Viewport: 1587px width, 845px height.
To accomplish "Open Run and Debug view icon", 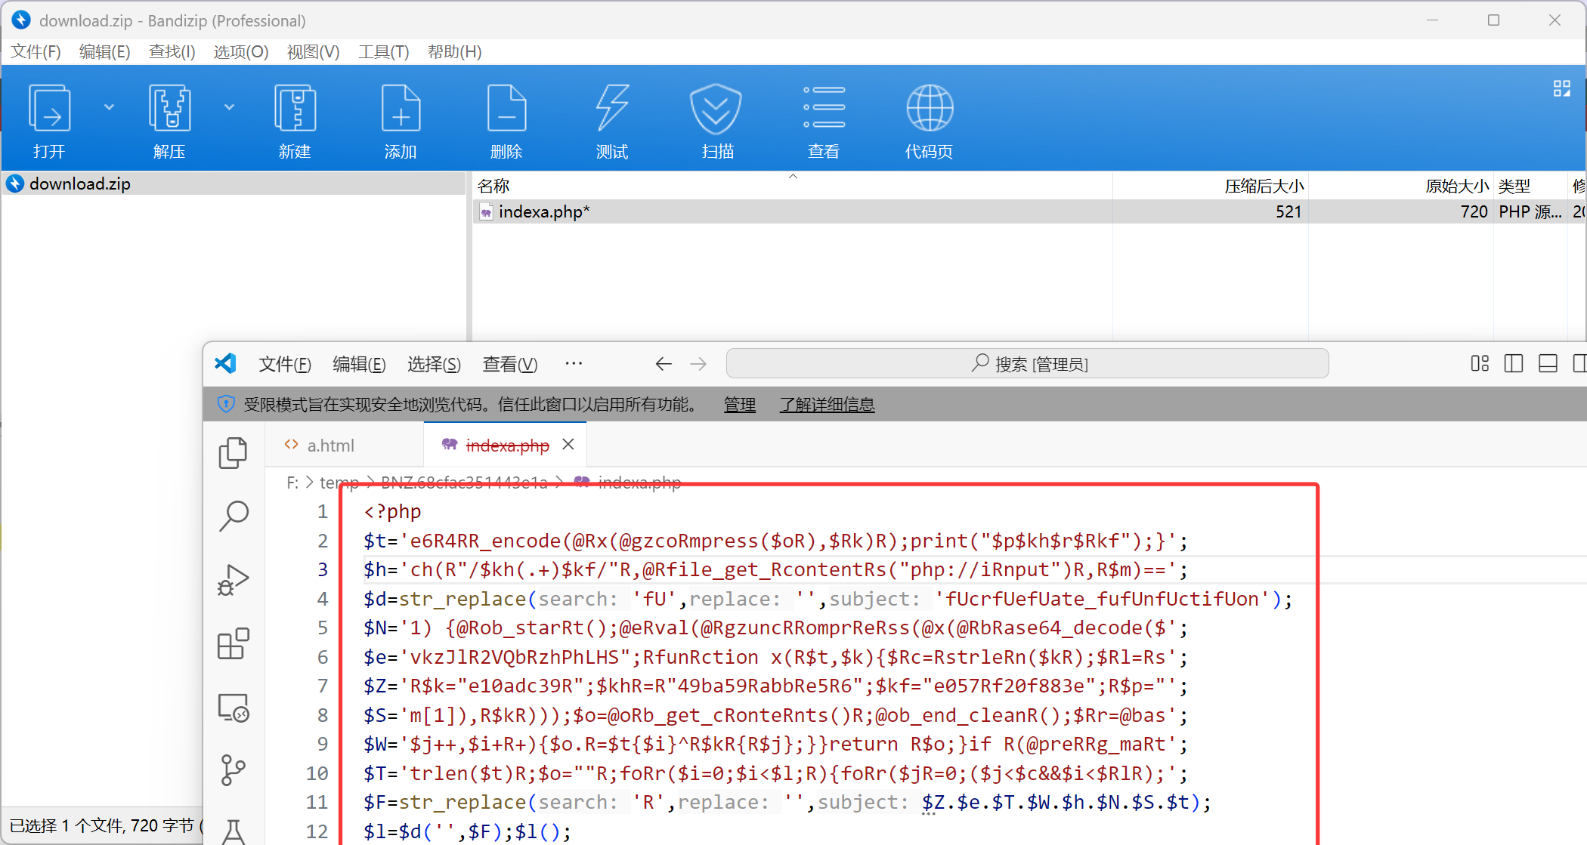I will [x=234, y=580].
